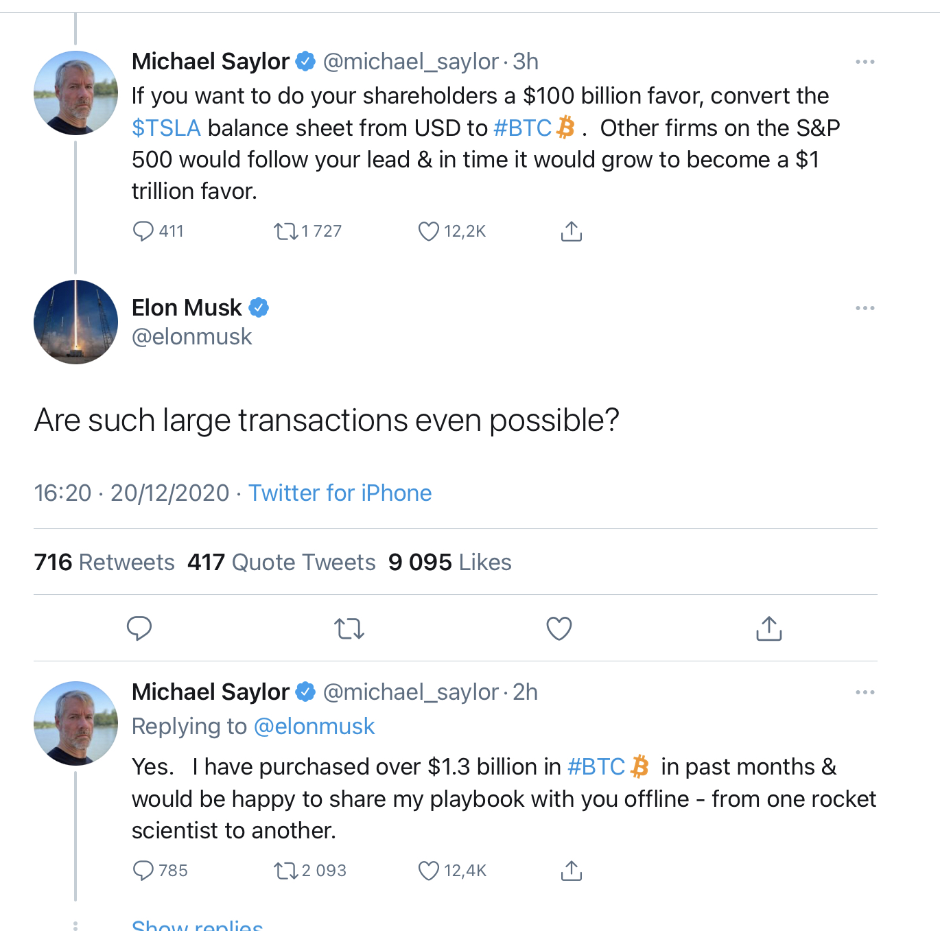Like Saylor's tweet with 12,2K likes

429,231
